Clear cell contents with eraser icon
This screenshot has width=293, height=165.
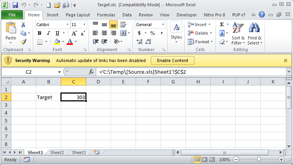tap(222, 42)
